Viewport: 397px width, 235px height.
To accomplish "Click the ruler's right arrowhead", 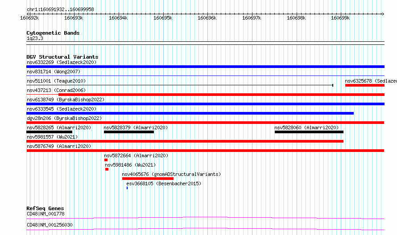I will 383,14.
